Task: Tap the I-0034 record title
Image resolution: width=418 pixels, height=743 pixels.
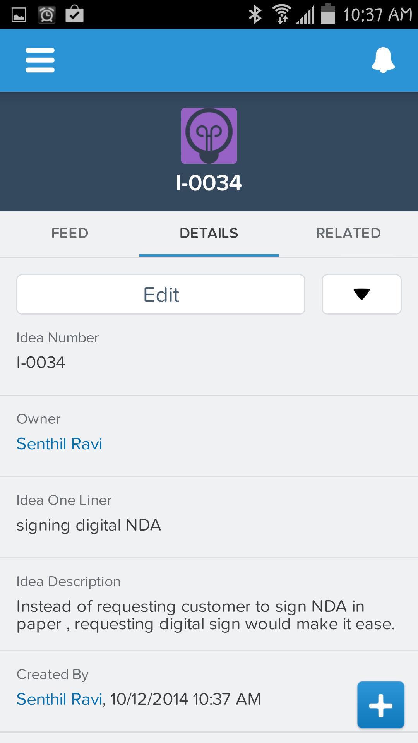Action: (x=209, y=183)
